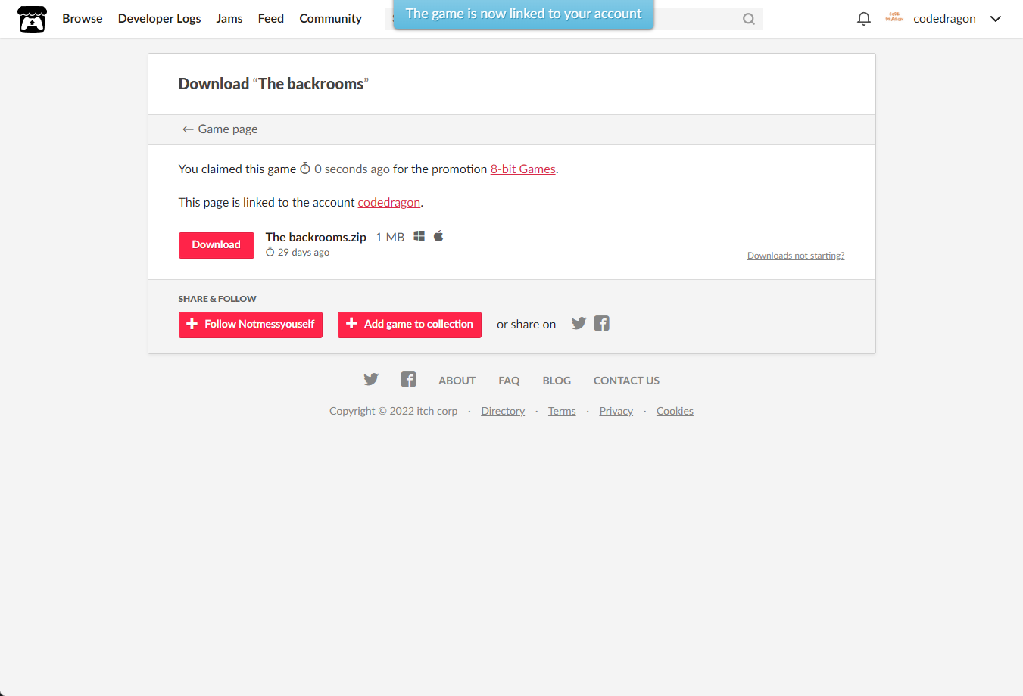This screenshot has height=696, width=1023.
Task: Add game to collection
Action: (x=410, y=325)
